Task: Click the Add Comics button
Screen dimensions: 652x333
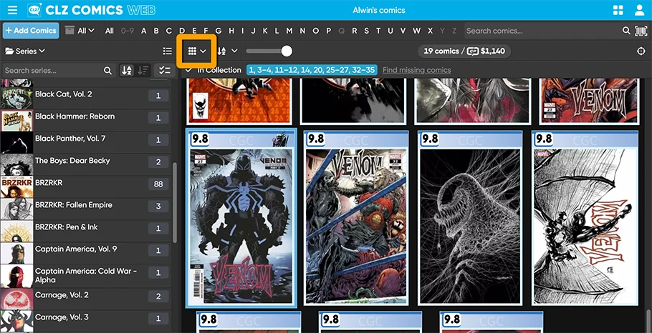Action: [x=31, y=31]
